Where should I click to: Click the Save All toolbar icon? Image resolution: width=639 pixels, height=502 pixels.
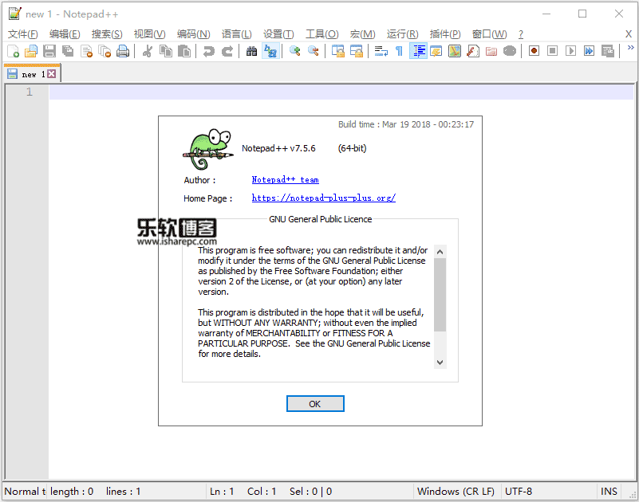point(68,51)
